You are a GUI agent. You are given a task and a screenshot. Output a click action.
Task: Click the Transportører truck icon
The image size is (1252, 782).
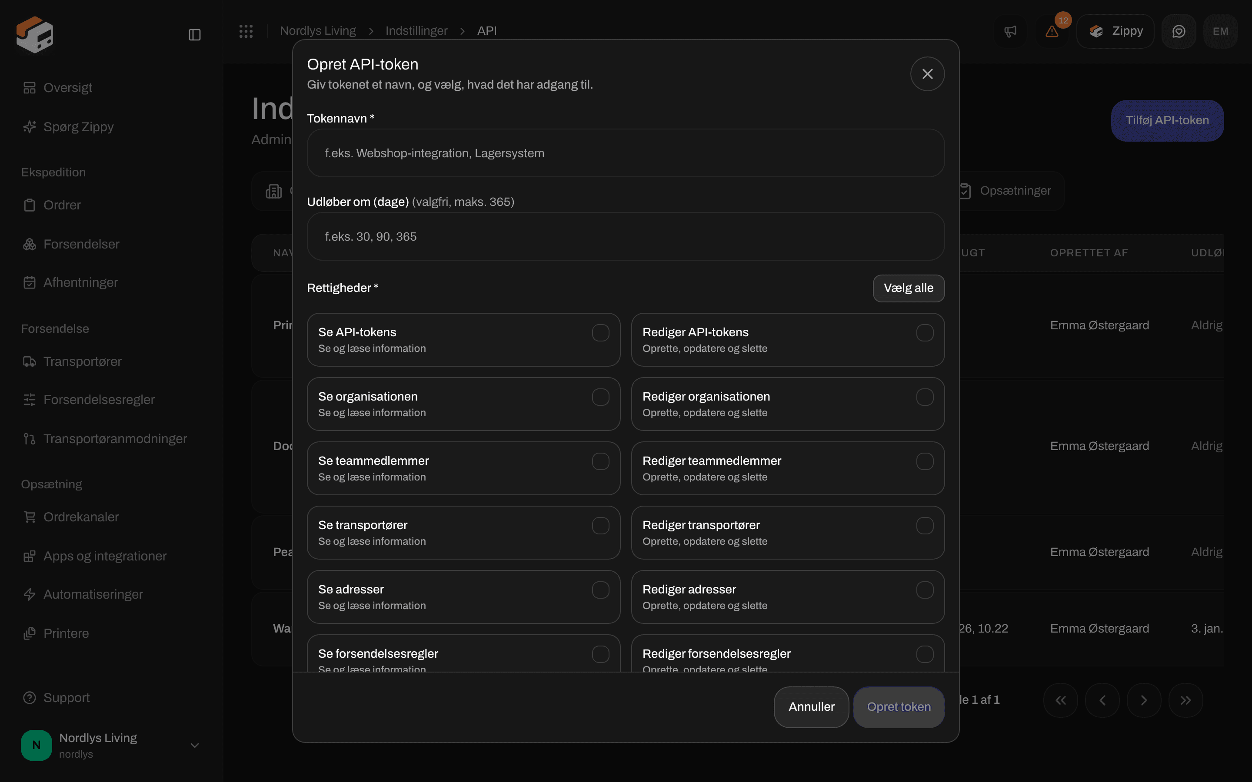[30, 361]
